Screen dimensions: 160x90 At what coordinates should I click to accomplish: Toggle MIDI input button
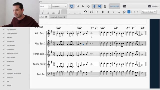pos(72,6)
